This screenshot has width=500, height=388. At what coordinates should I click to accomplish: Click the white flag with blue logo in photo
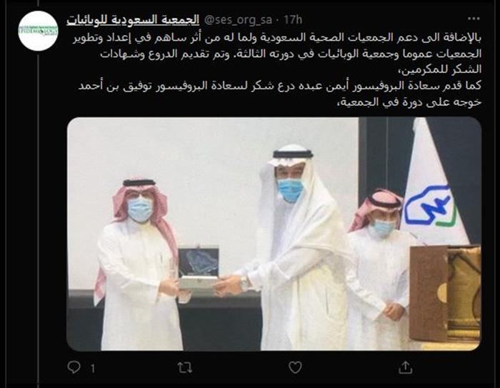434,185
